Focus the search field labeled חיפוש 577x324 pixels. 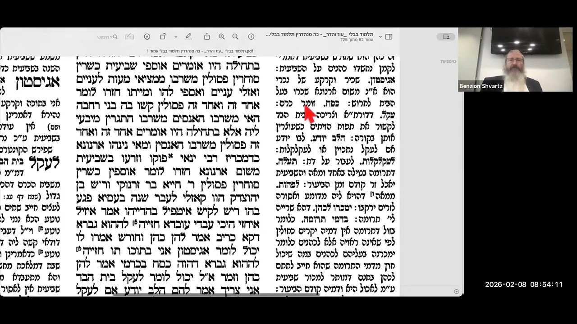(x=107, y=37)
